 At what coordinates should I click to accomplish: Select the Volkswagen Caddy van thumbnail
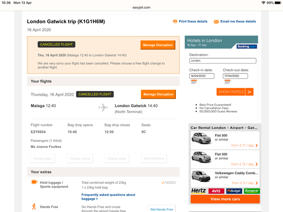[x=201, y=176]
